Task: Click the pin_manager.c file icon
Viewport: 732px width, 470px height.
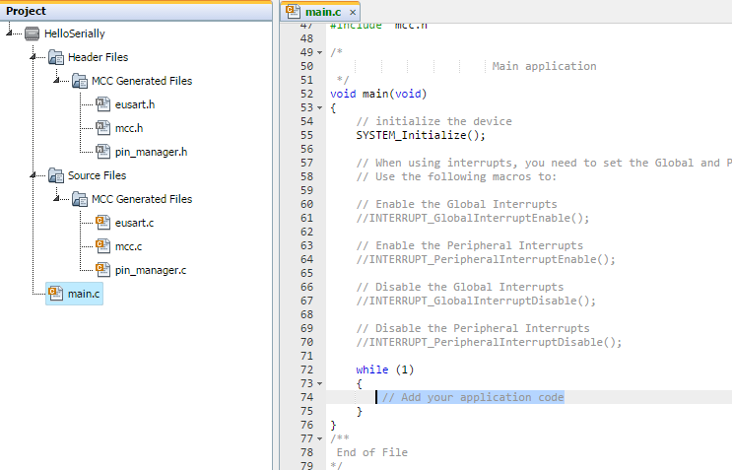Action: 103,270
